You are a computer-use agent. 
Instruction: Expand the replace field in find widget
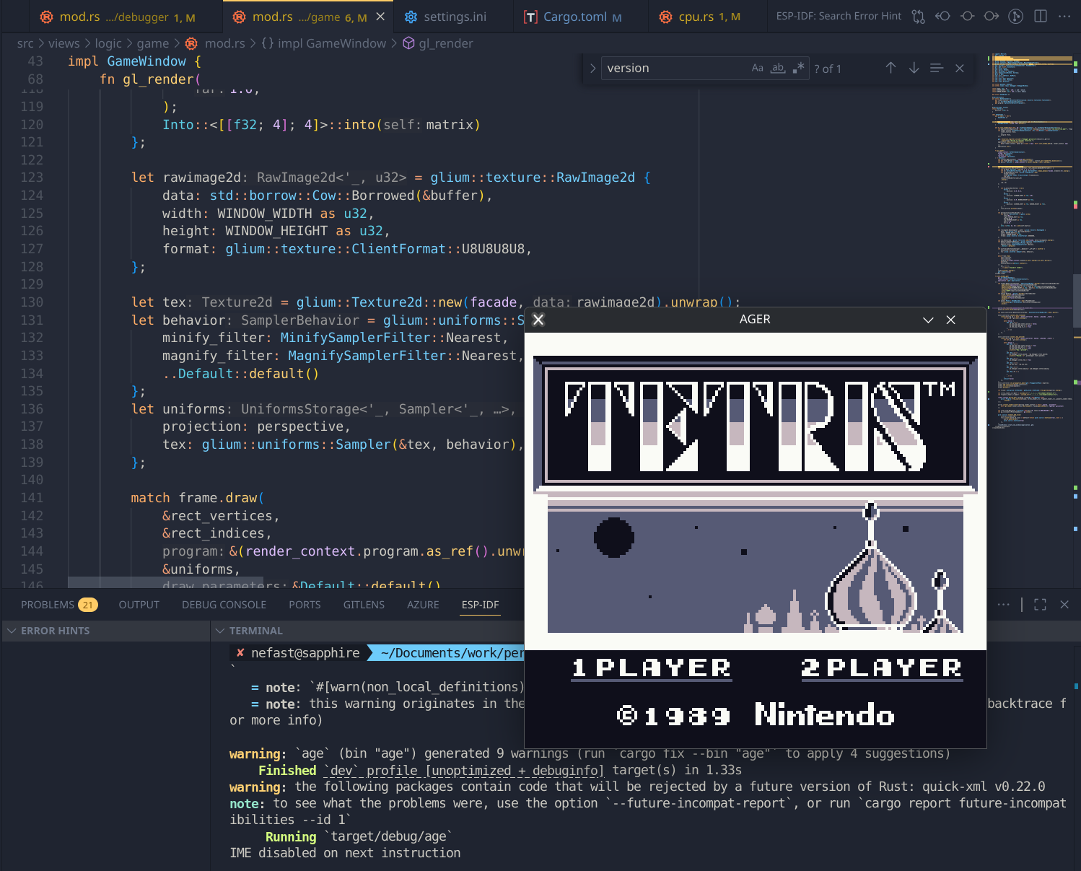[592, 68]
